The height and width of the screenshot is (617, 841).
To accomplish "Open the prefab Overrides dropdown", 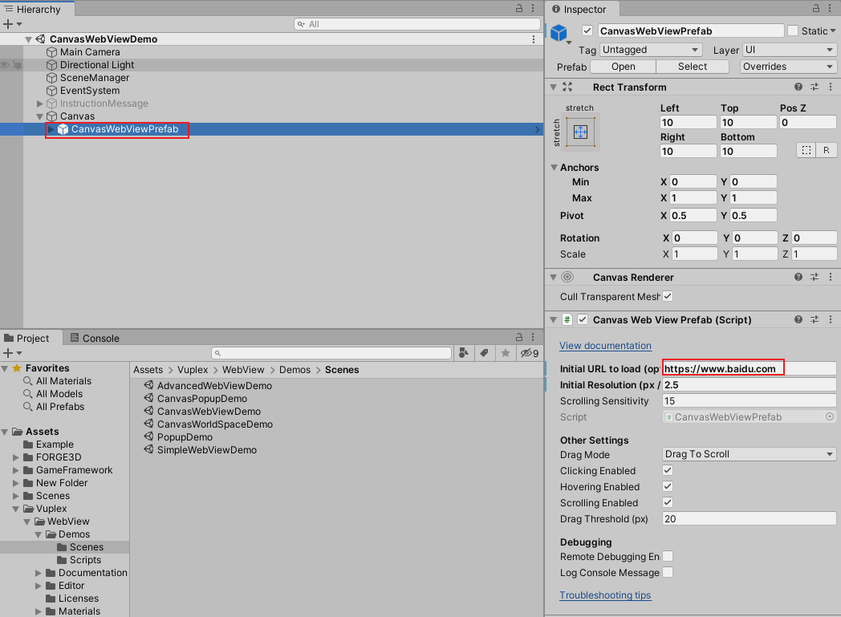I will coord(788,67).
